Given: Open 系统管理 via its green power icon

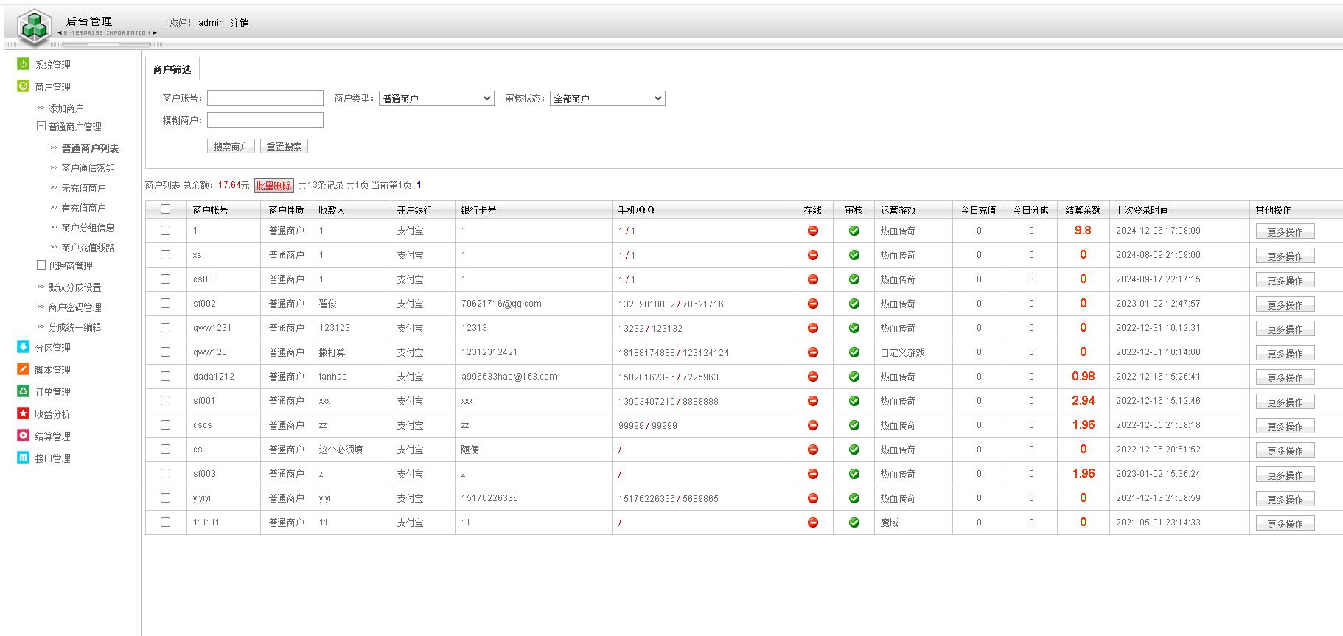Looking at the screenshot, I should coord(23,65).
